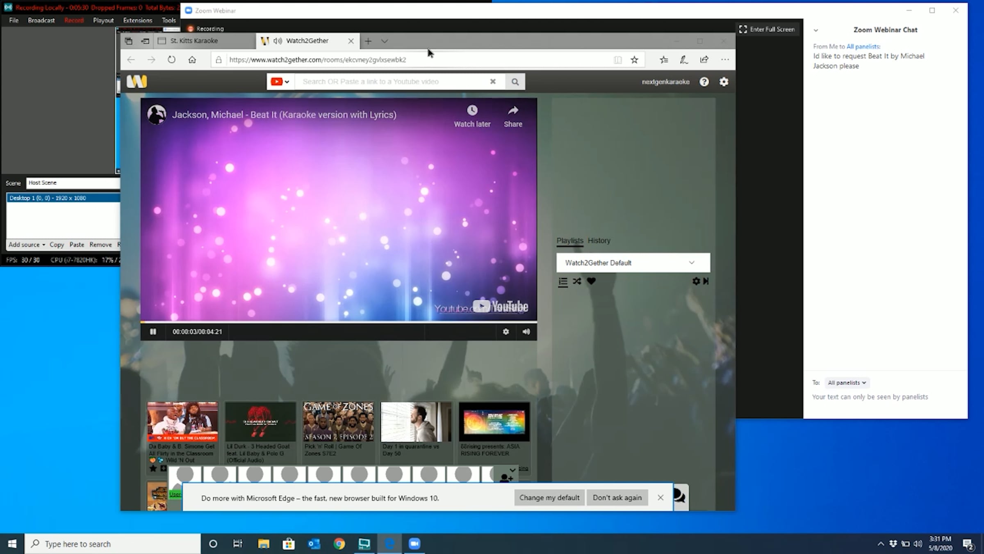Toggle Enter Full Screen in Zoom
Viewport: 984px width, 554px height.
767,29
